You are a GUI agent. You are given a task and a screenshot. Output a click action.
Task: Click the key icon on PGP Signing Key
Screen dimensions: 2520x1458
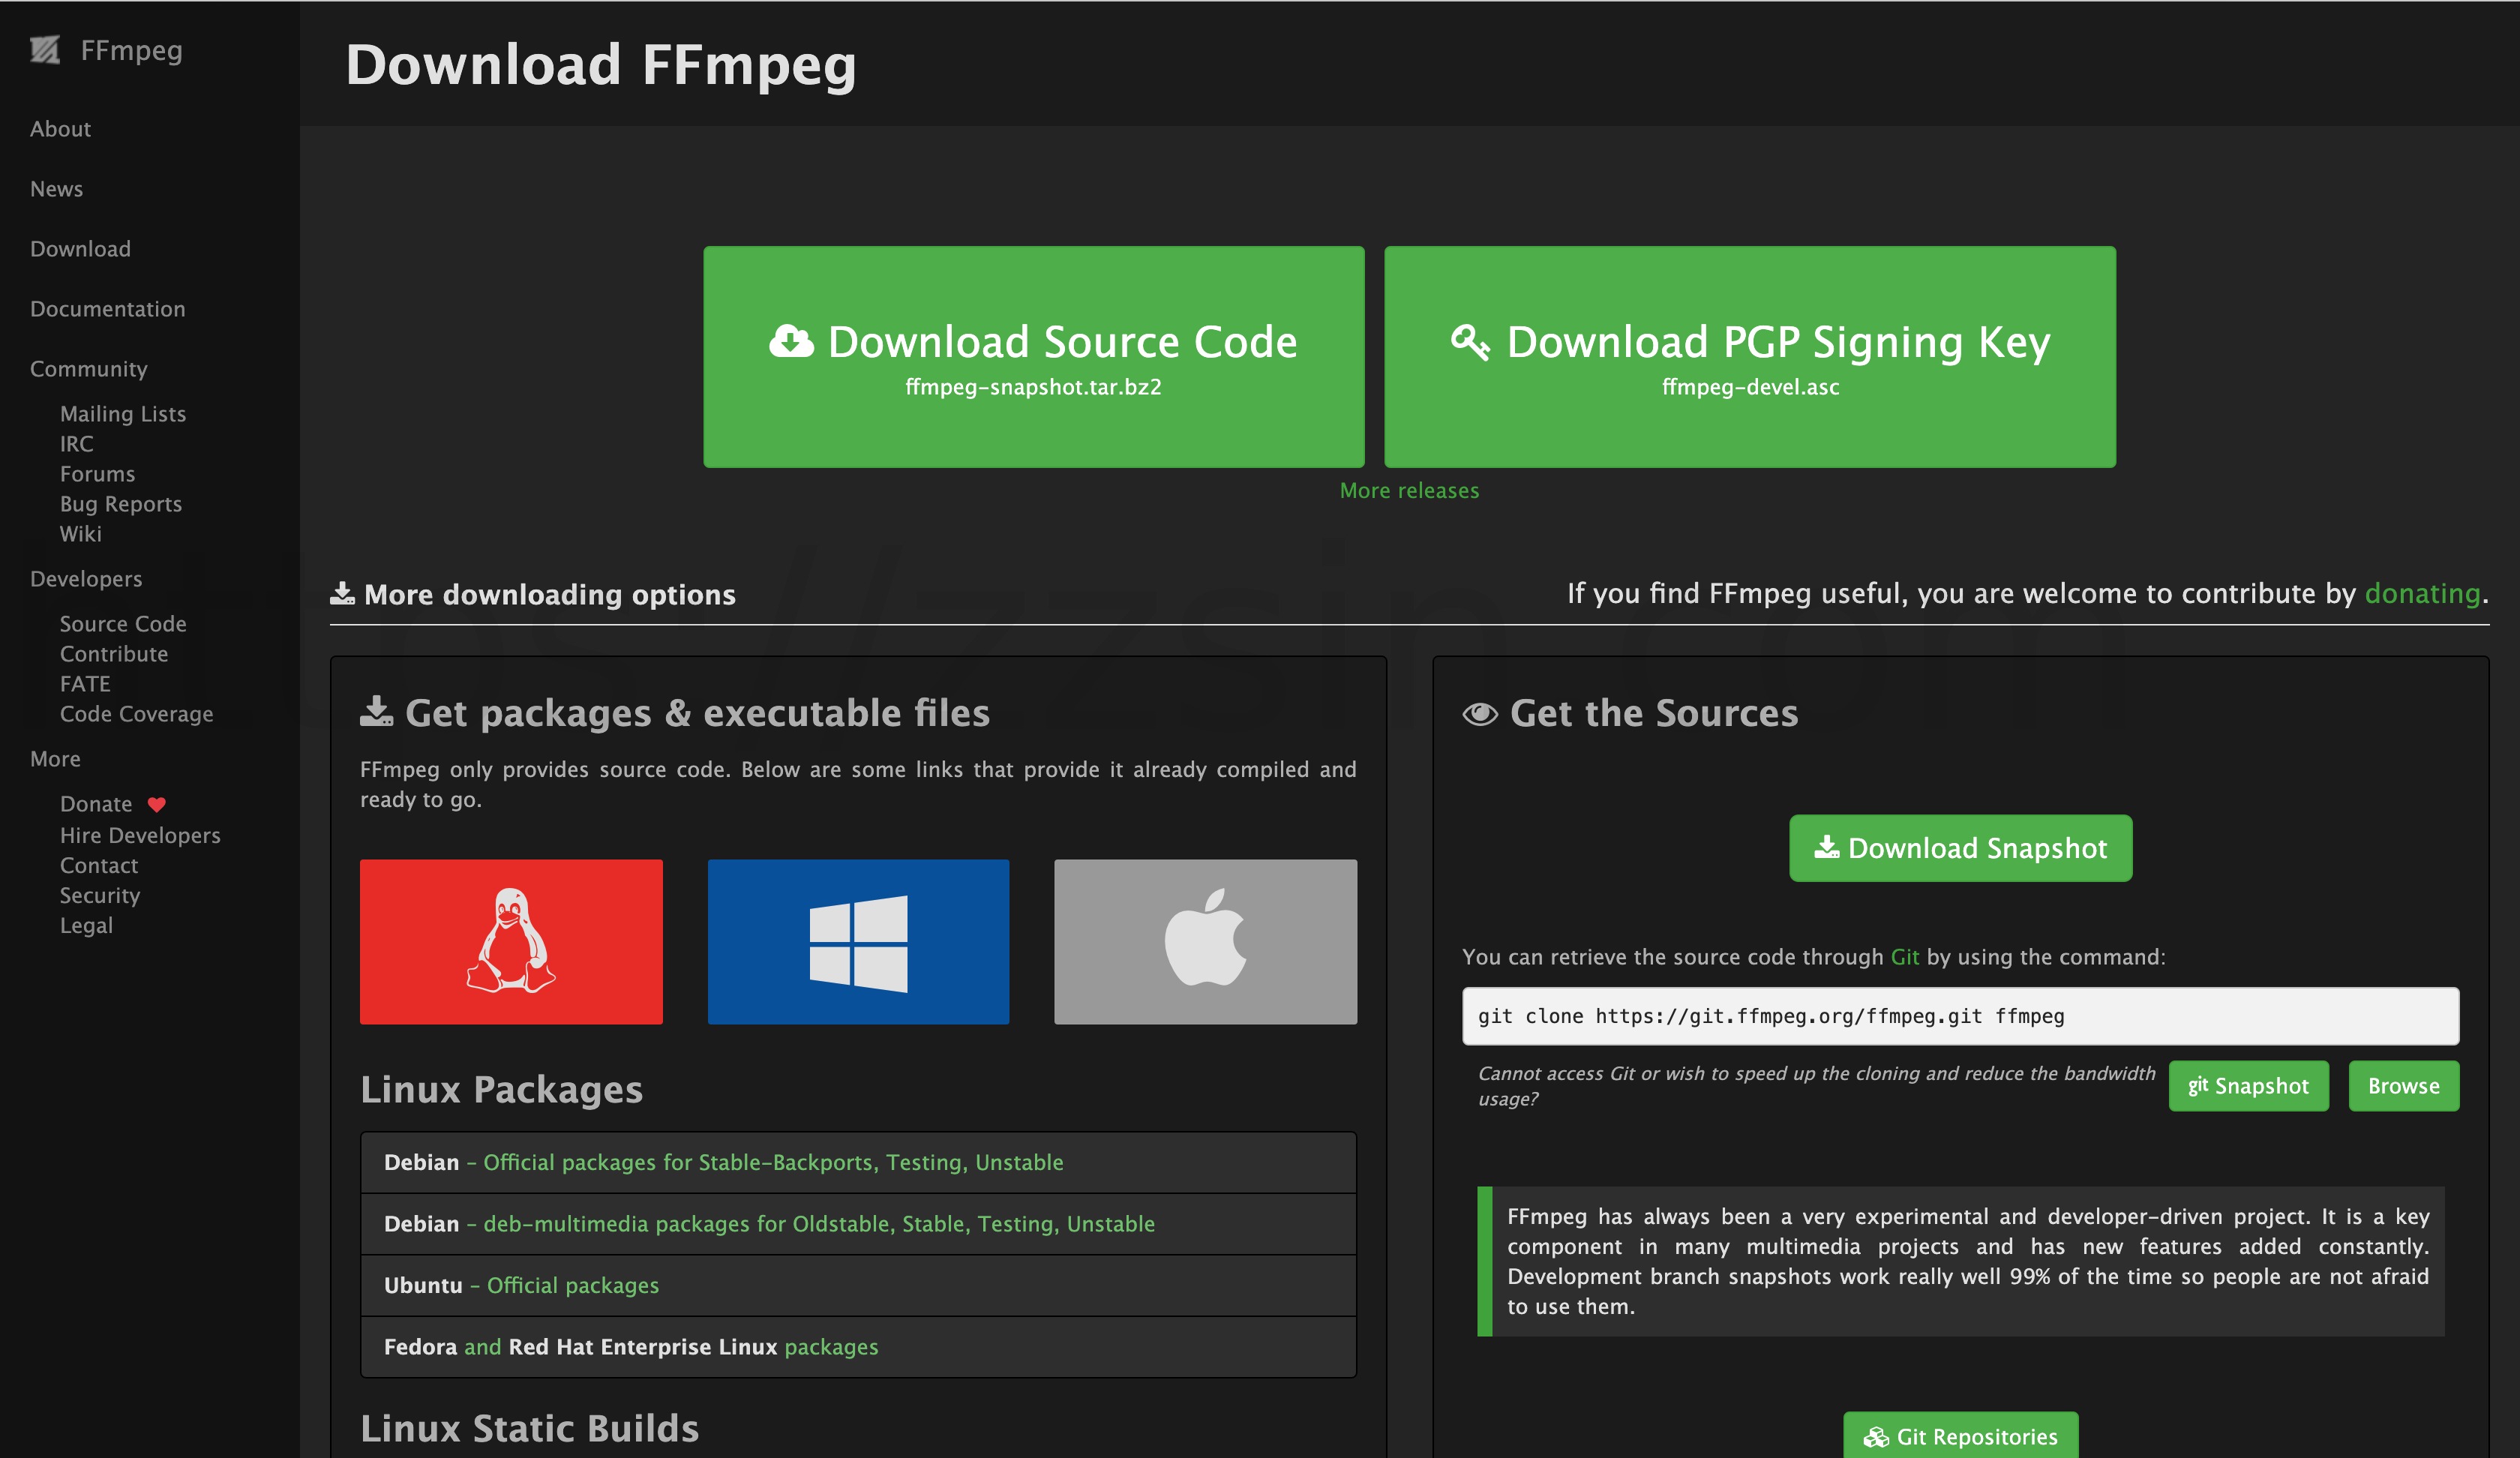tap(1470, 342)
